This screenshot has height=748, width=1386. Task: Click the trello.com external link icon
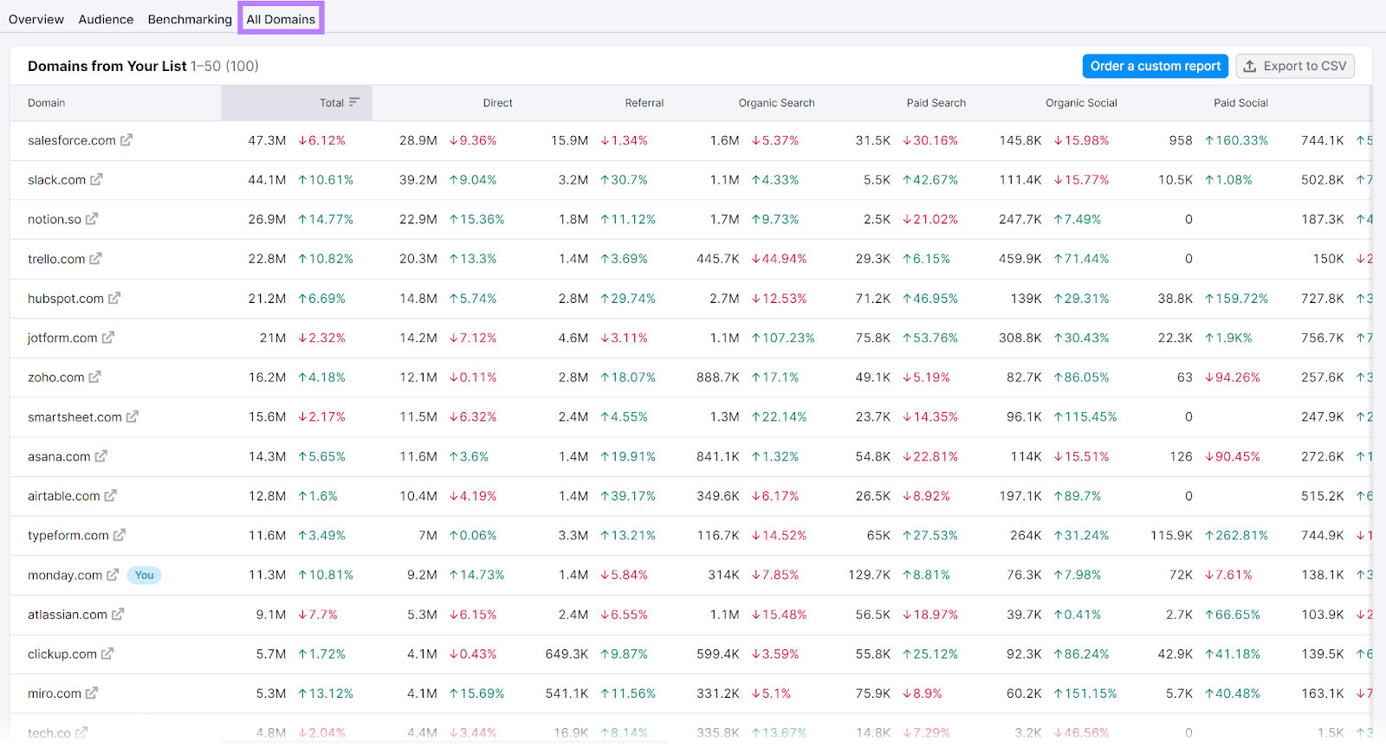click(95, 259)
